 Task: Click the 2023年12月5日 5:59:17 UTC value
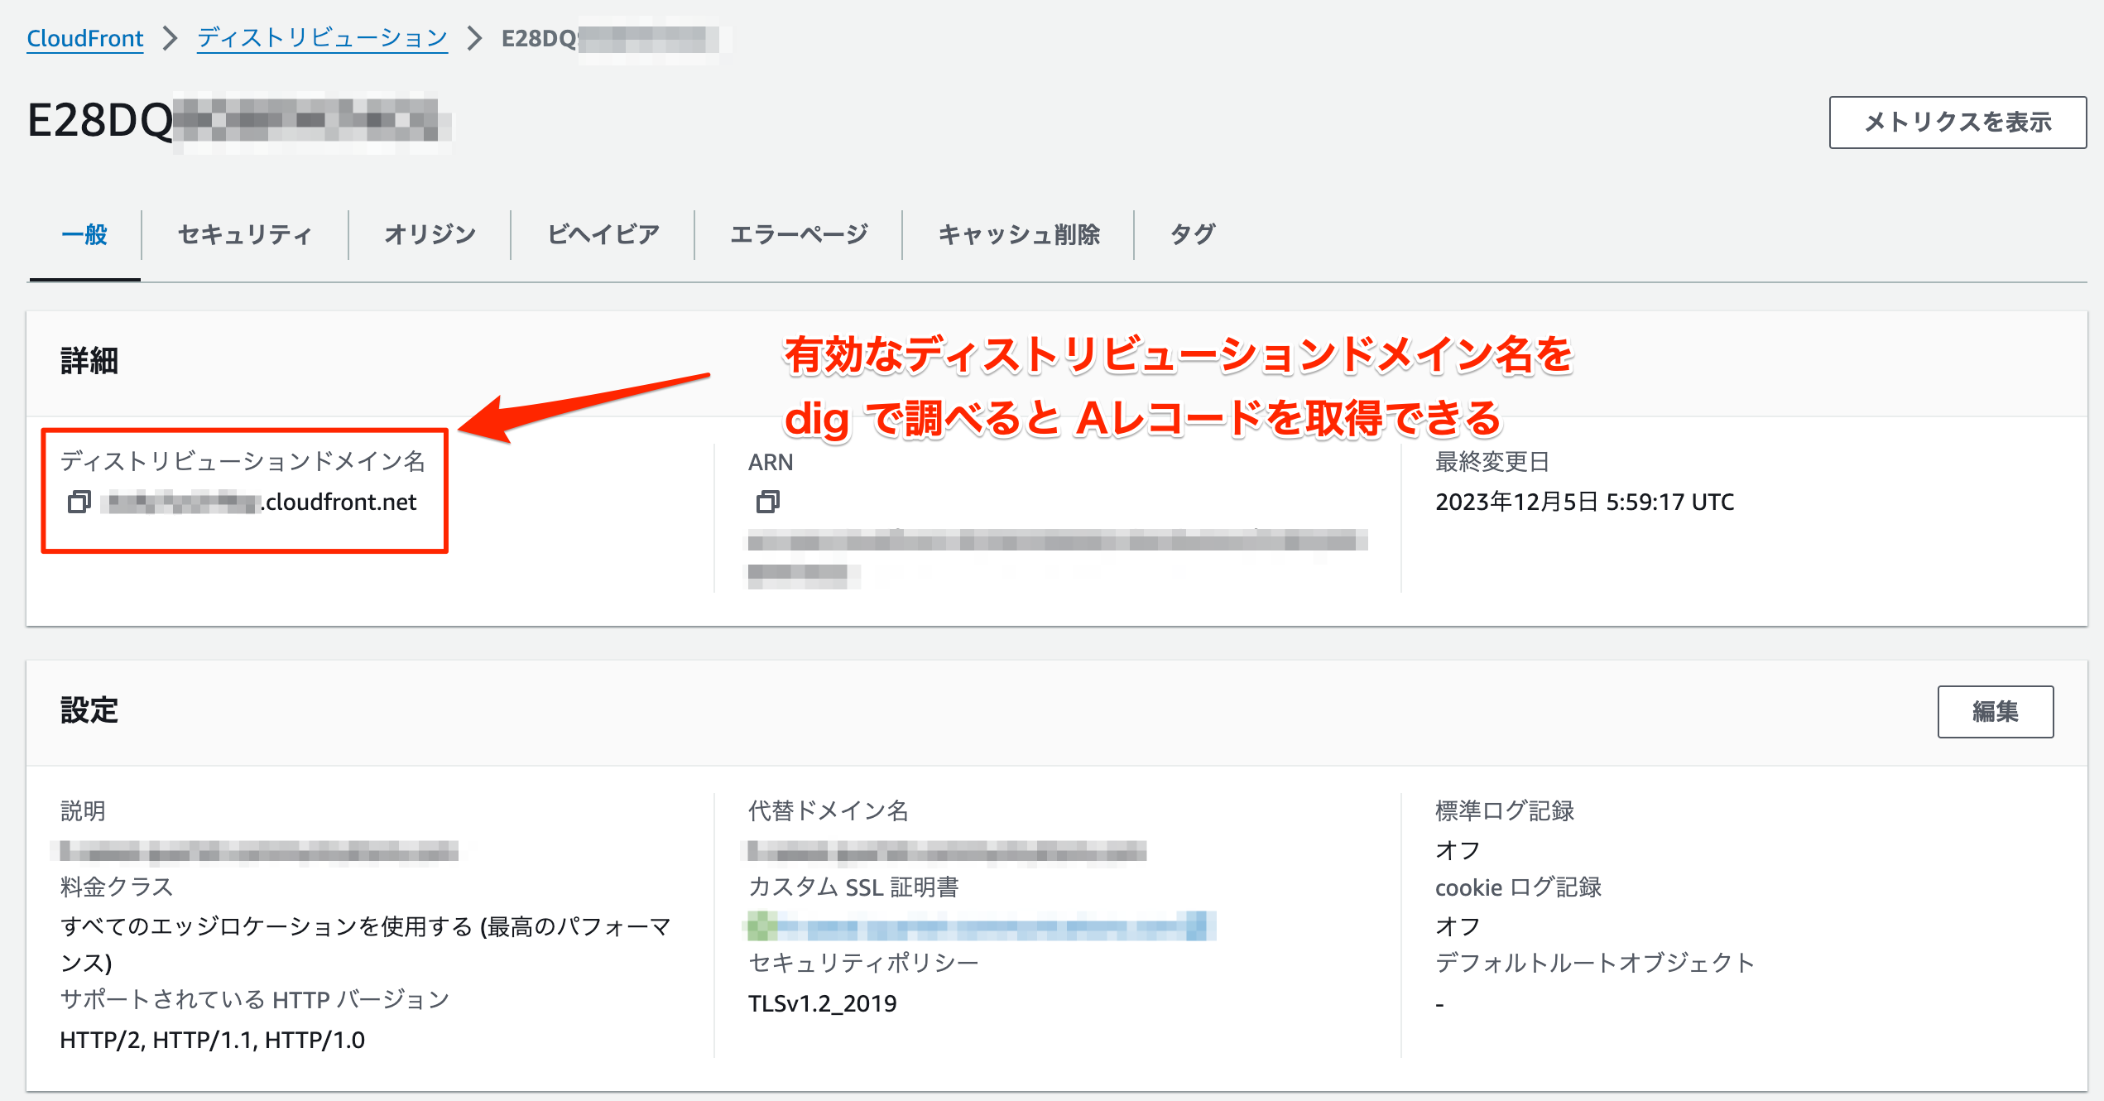click(1584, 502)
